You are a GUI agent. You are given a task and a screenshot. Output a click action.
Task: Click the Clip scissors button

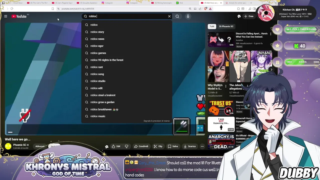coord(158,146)
